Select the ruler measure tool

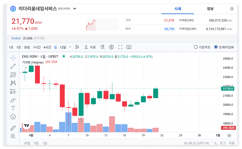pyautogui.click(x=13, y=128)
